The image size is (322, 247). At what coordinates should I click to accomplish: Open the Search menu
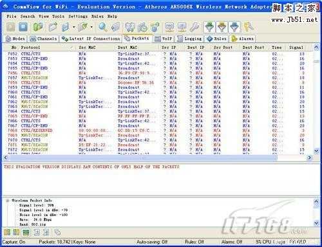point(28,16)
